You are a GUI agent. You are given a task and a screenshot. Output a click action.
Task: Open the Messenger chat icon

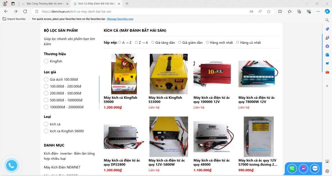(x=303, y=168)
